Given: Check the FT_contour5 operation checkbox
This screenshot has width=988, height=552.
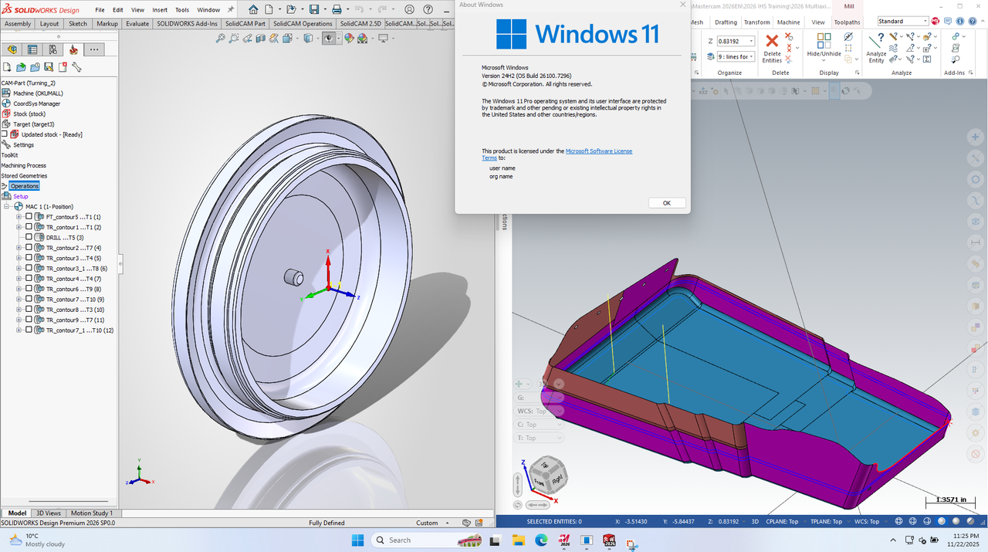Looking at the screenshot, I should click(29, 217).
